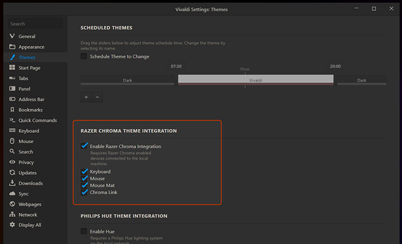Click the Updates refresh icon

(12, 172)
